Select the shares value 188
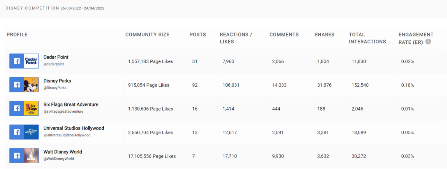The image size is (447, 169). (321, 109)
